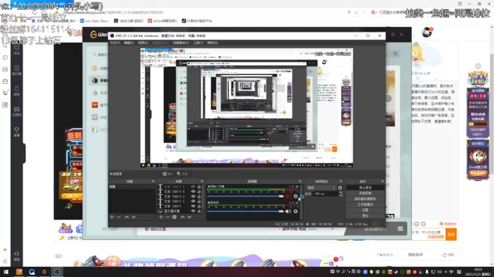Move source down arrow in sources panel
The height and width of the screenshot is (277, 494).
190,217
